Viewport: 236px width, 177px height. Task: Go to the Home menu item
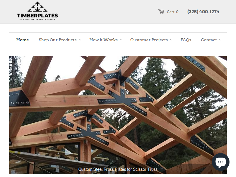point(23,40)
